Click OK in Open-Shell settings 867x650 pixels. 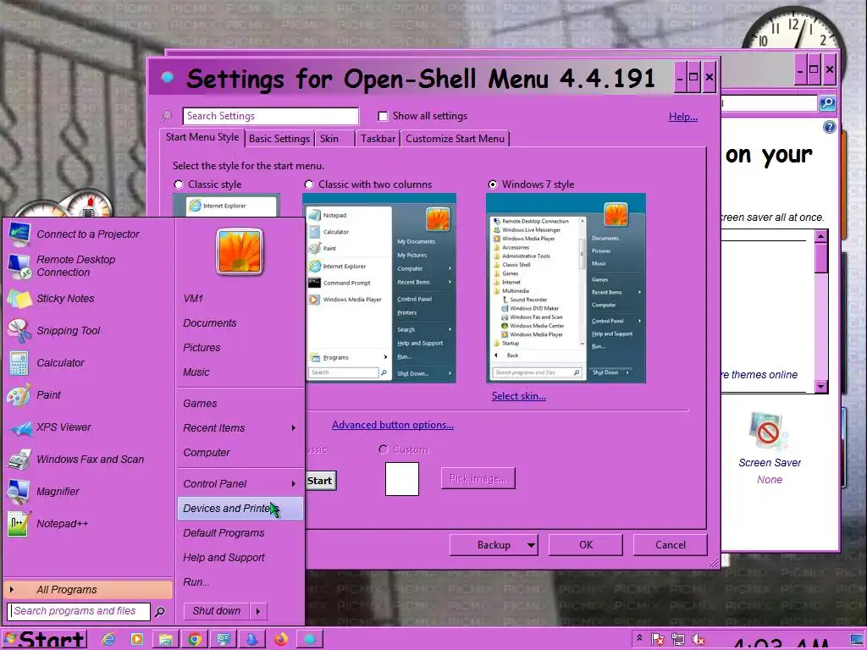pyautogui.click(x=586, y=545)
